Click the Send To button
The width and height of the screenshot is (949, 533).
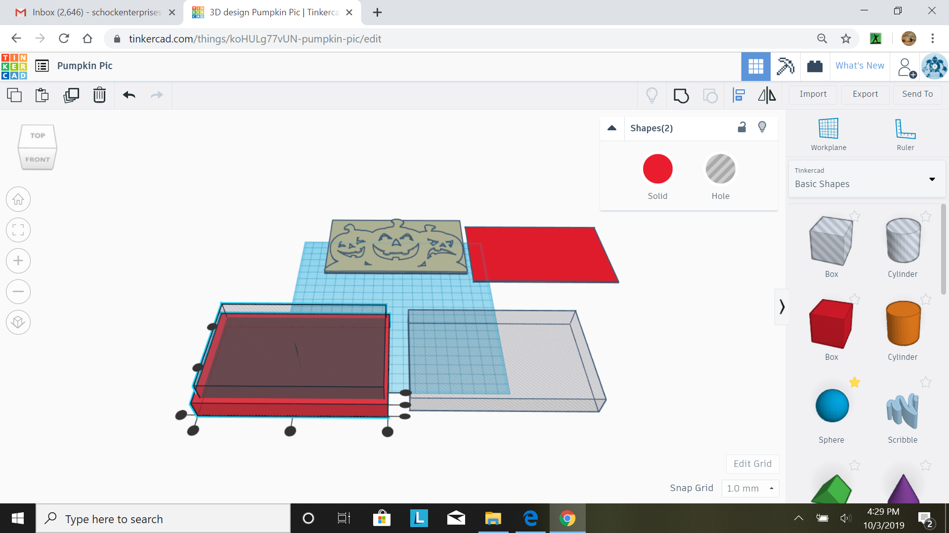click(x=917, y=94)
